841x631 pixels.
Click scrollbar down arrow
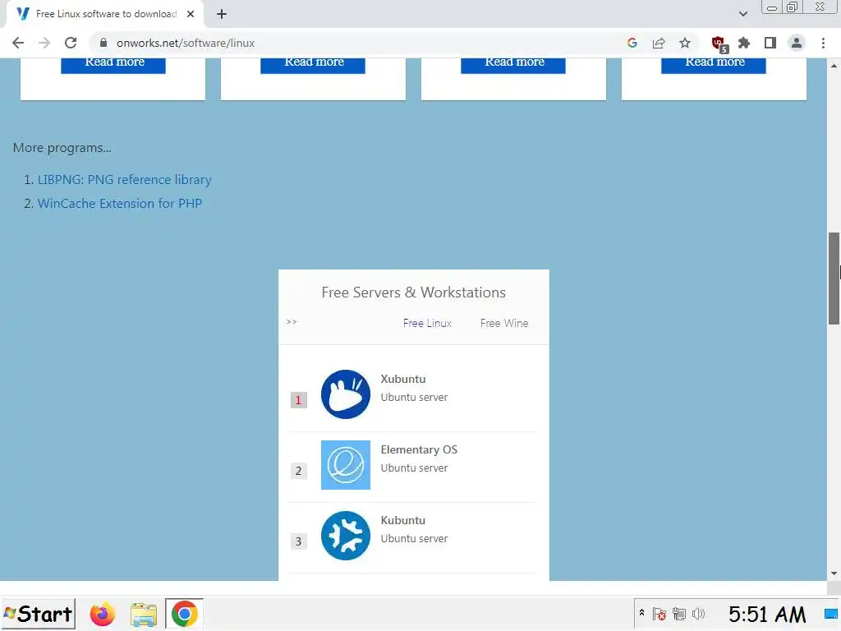(834, 573)
